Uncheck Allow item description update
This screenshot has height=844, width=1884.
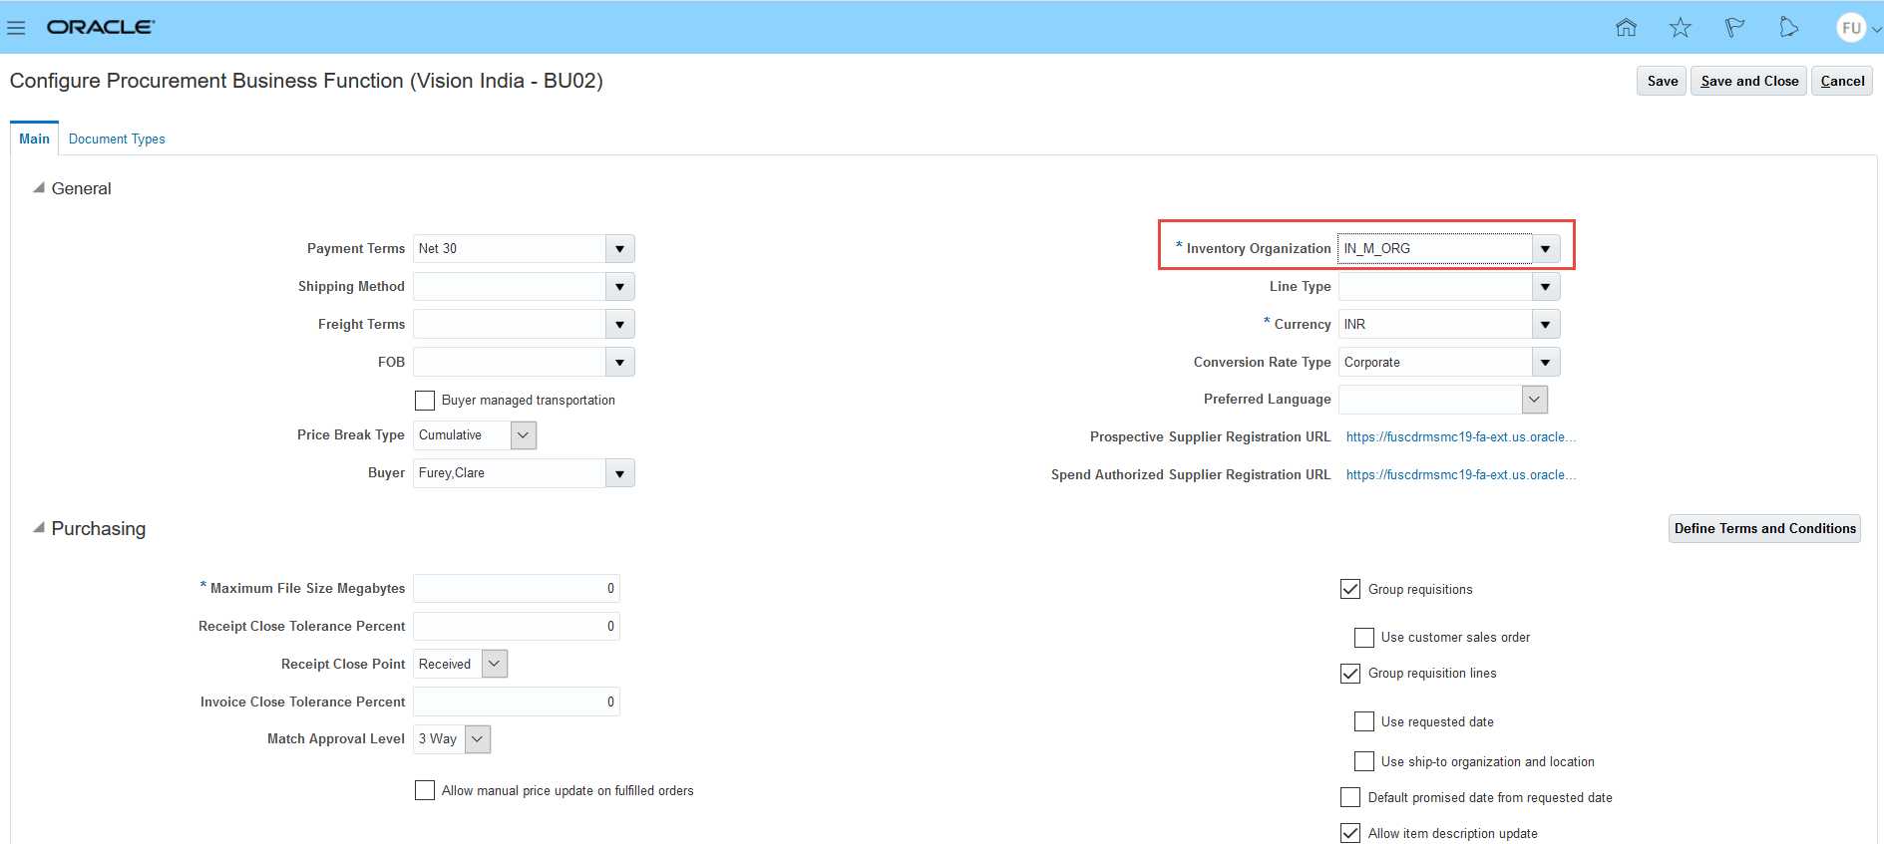[x=1350, y=833]
